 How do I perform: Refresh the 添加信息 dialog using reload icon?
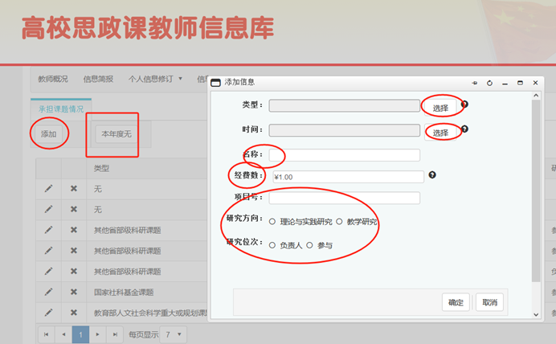point(489,83)
